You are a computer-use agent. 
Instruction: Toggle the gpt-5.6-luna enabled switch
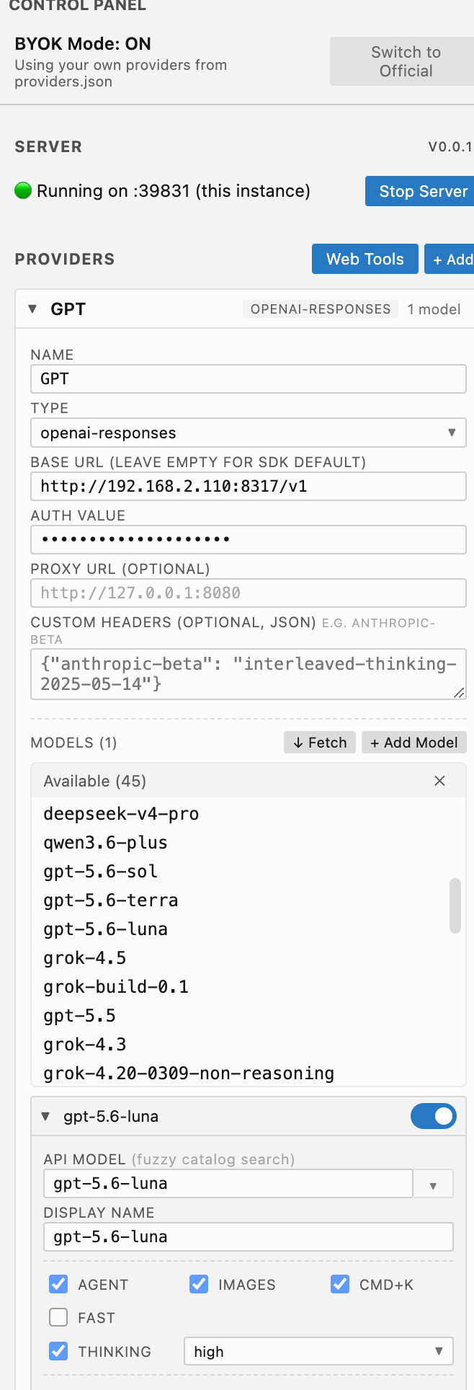(x=434, y=1116)
